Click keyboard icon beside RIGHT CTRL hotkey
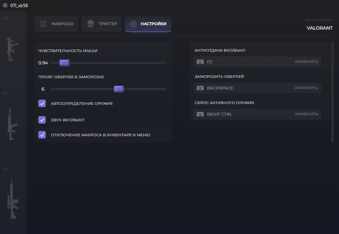 (200, 114)
